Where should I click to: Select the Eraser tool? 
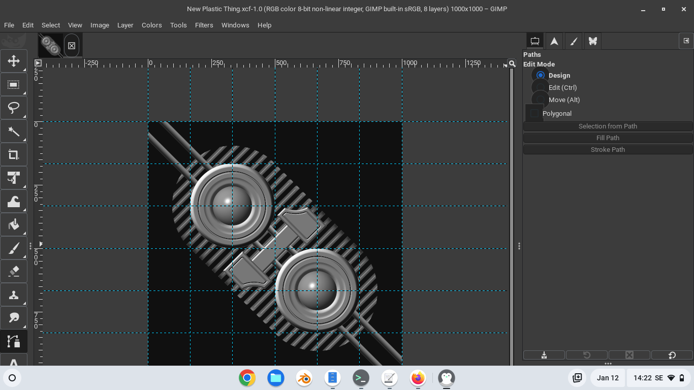pyautogui.click(x=14, y=272)
